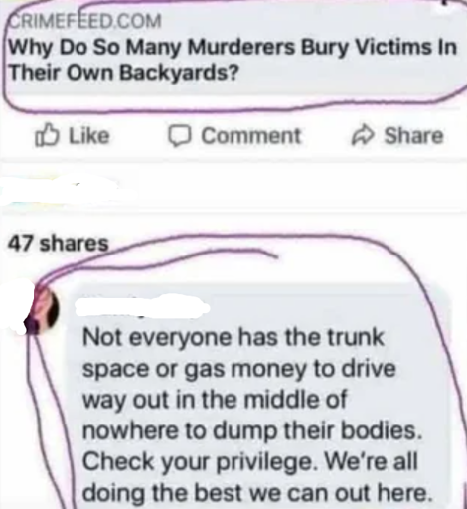Image resolution: width=467 pixels, height=509 pixels.
Task: View the 47 shares list
Action: [59, 243]
